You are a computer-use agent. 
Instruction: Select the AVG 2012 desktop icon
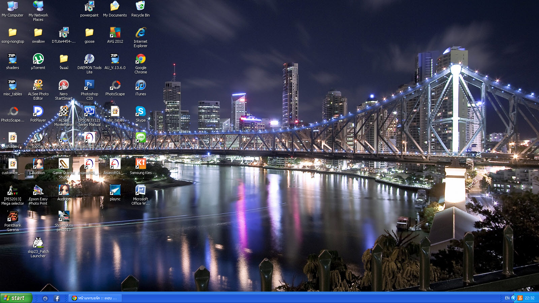[115, 33]
